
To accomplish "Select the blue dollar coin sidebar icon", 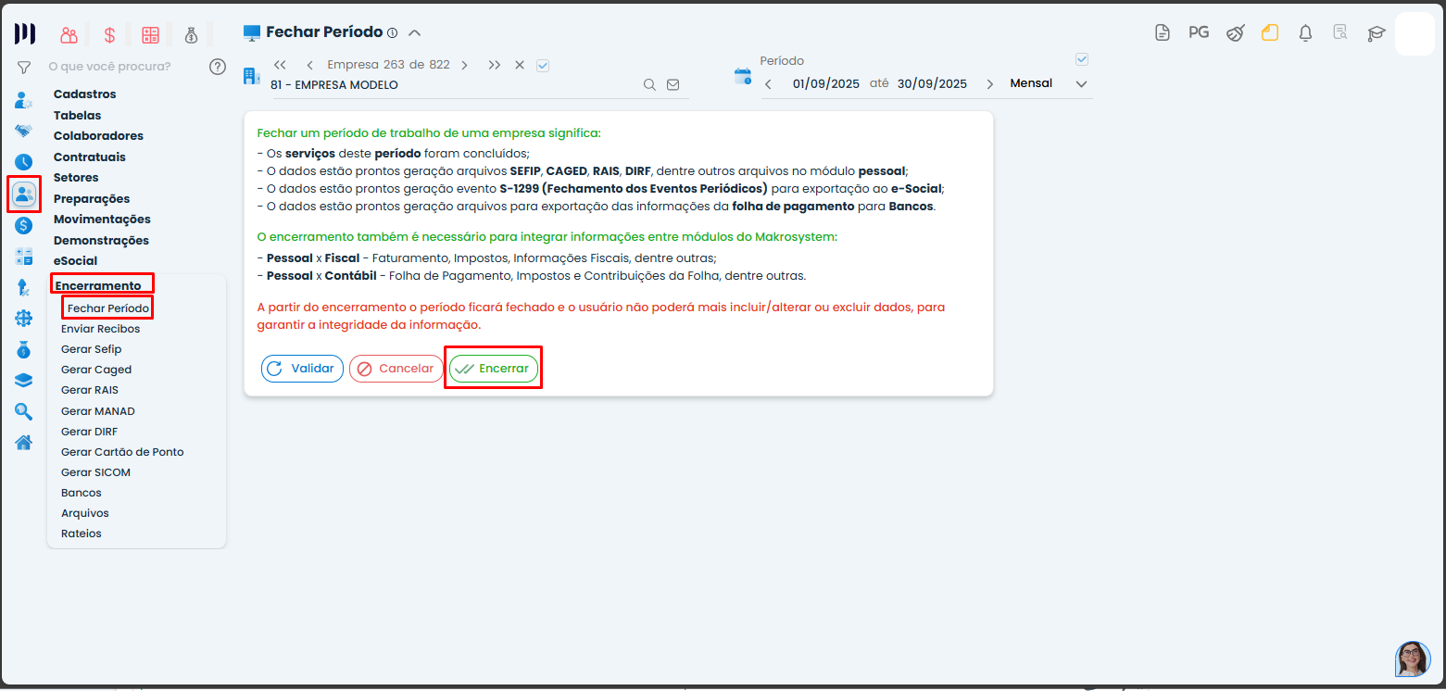I will pos(24,225).
